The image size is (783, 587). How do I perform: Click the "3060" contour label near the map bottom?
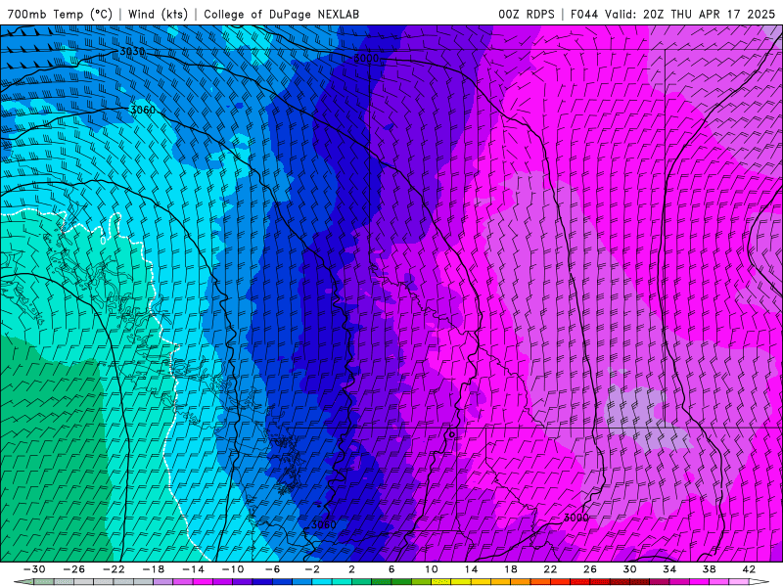tap(324, 524)
